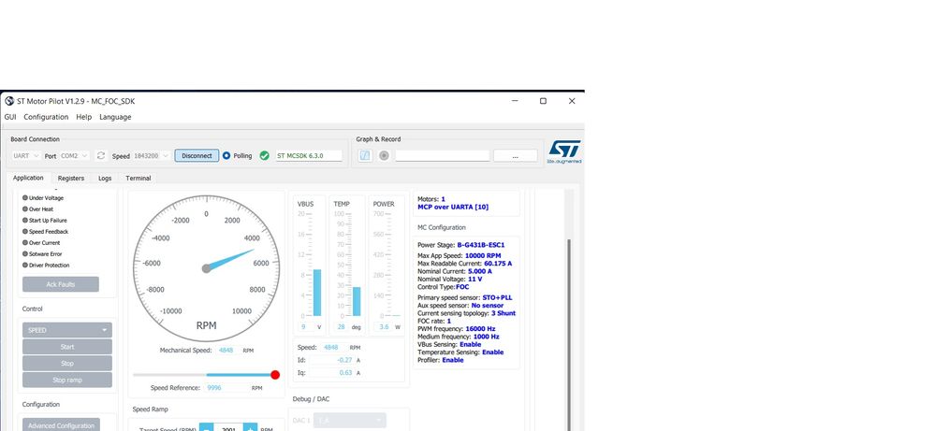Click the Target Speed 2001 input field
The height and width of the screenshot is (431, 934).
228,428
